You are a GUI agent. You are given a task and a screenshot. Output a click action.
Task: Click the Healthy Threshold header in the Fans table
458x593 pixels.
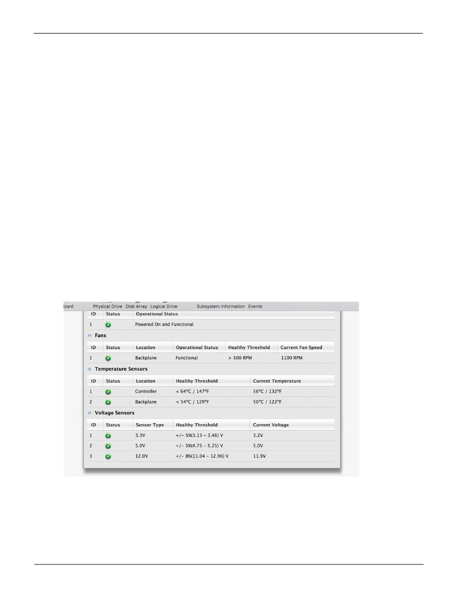coord(249,347)
